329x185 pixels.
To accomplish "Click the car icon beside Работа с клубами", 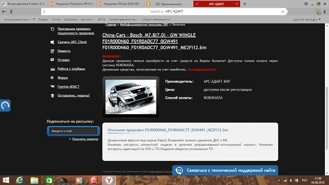I will tap(52, 69).
